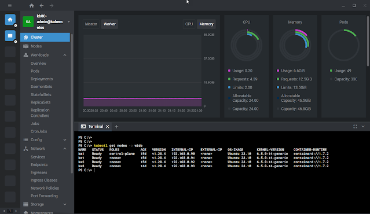Switch chart to Worker nodes
The image size is (370, 214).
109,24
